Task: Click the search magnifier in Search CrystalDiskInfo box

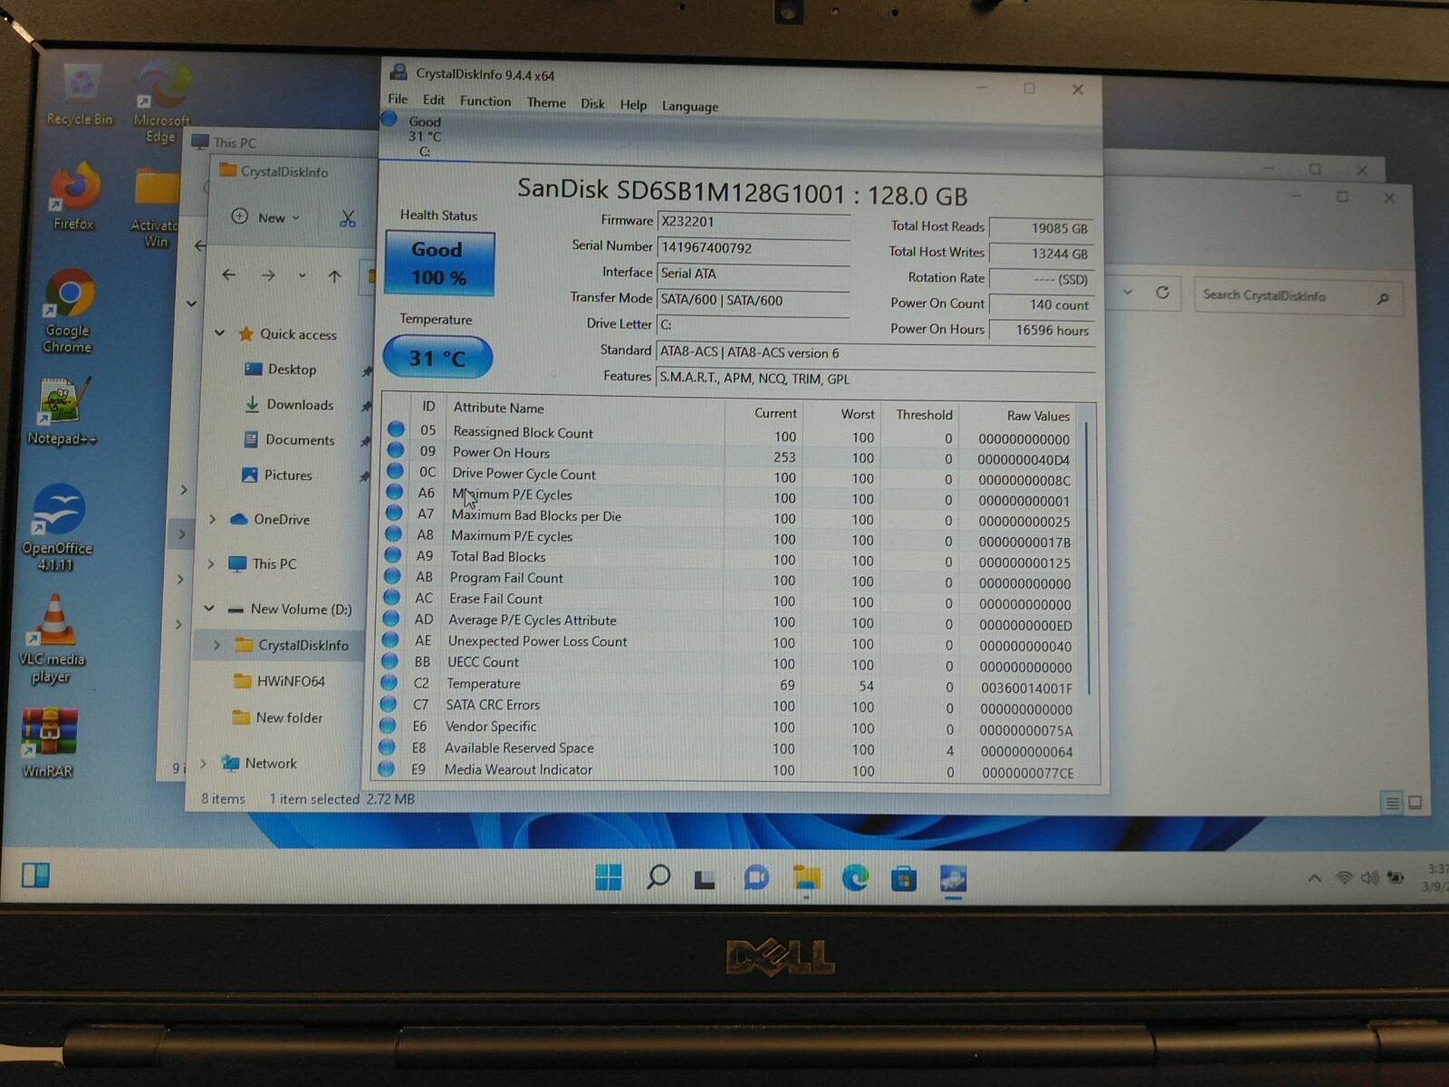Action: click(x=1383, y=298)
